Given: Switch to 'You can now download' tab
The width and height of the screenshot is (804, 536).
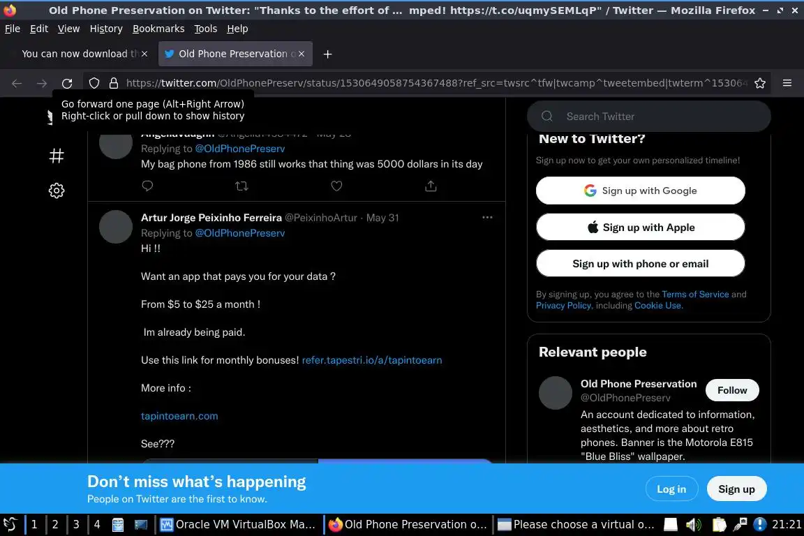Looking at the screenshot, I should (80, 54).
